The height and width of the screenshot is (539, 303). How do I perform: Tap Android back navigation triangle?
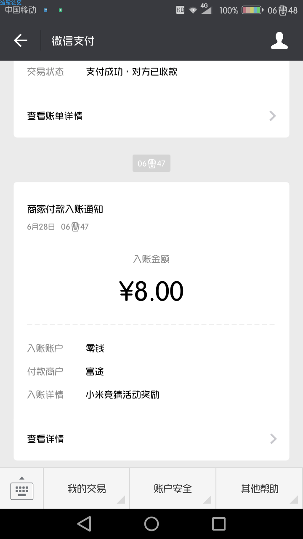click(84, 524)
